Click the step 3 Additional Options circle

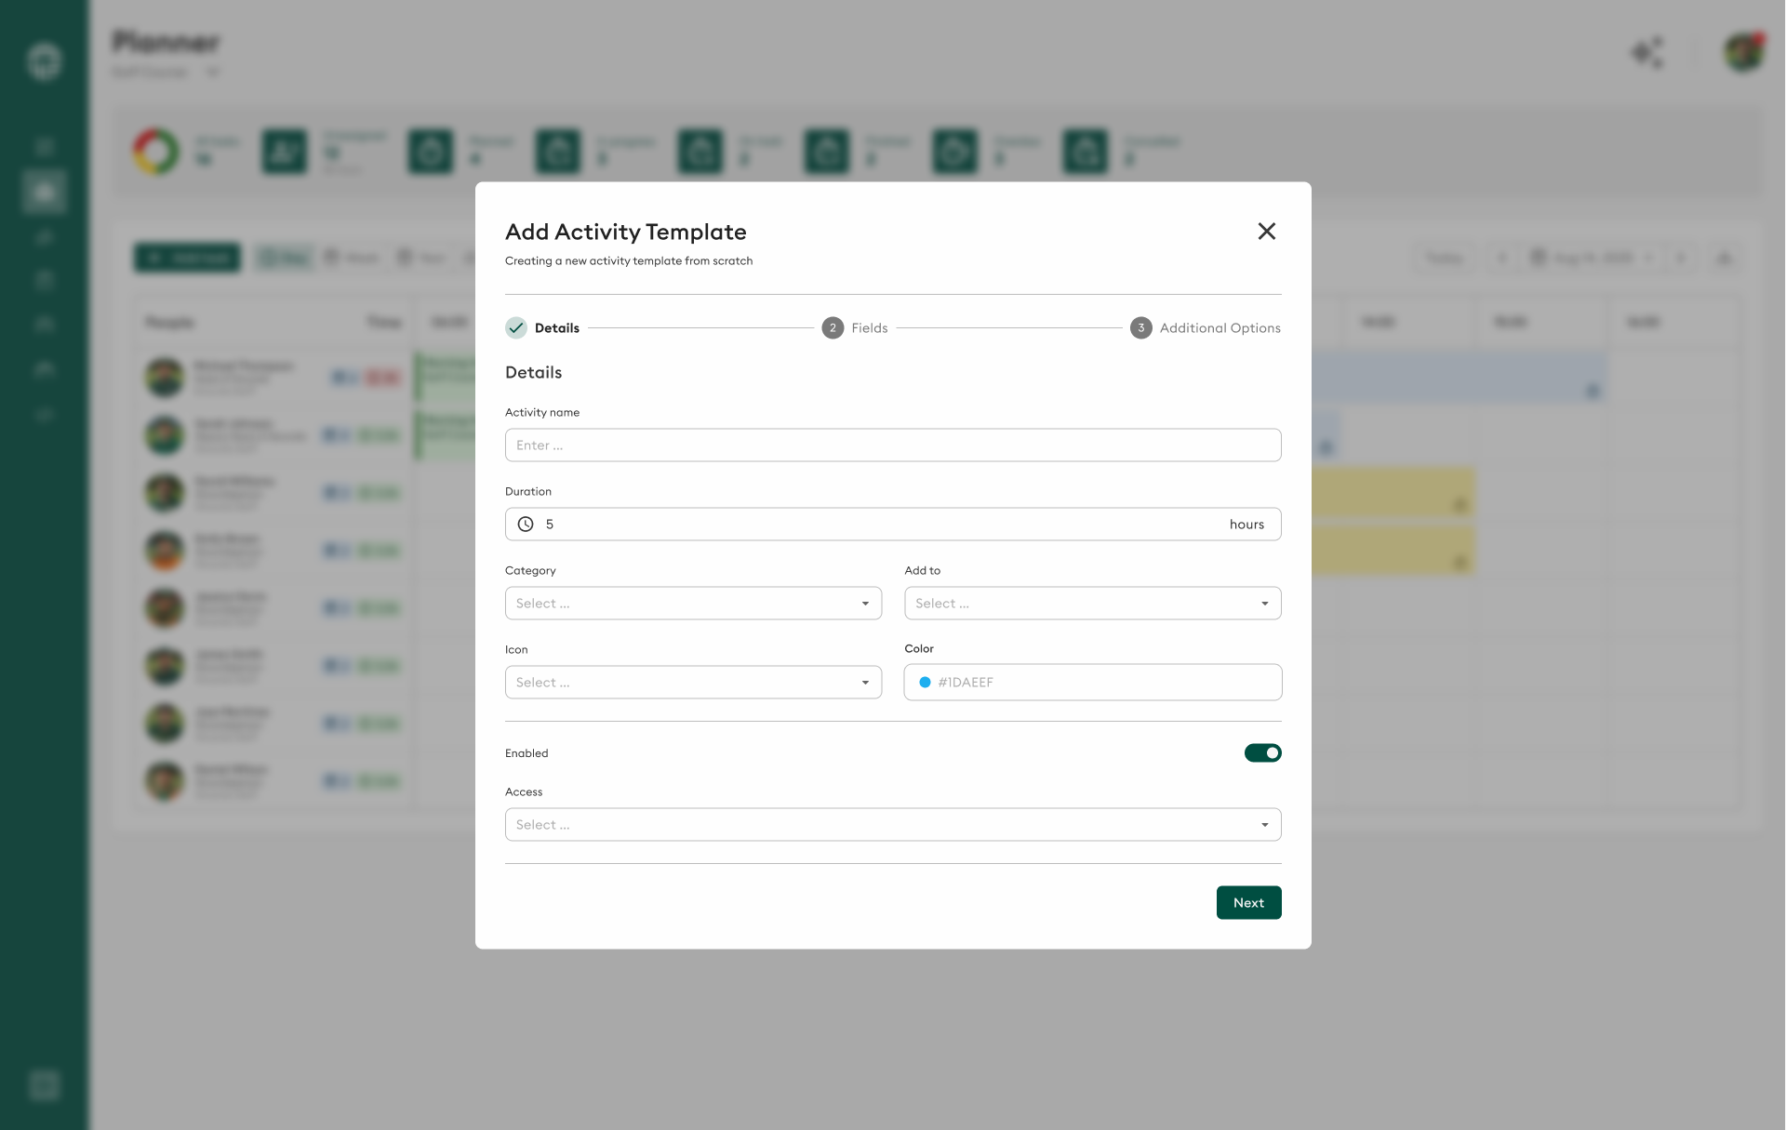tap(1140, 327)
